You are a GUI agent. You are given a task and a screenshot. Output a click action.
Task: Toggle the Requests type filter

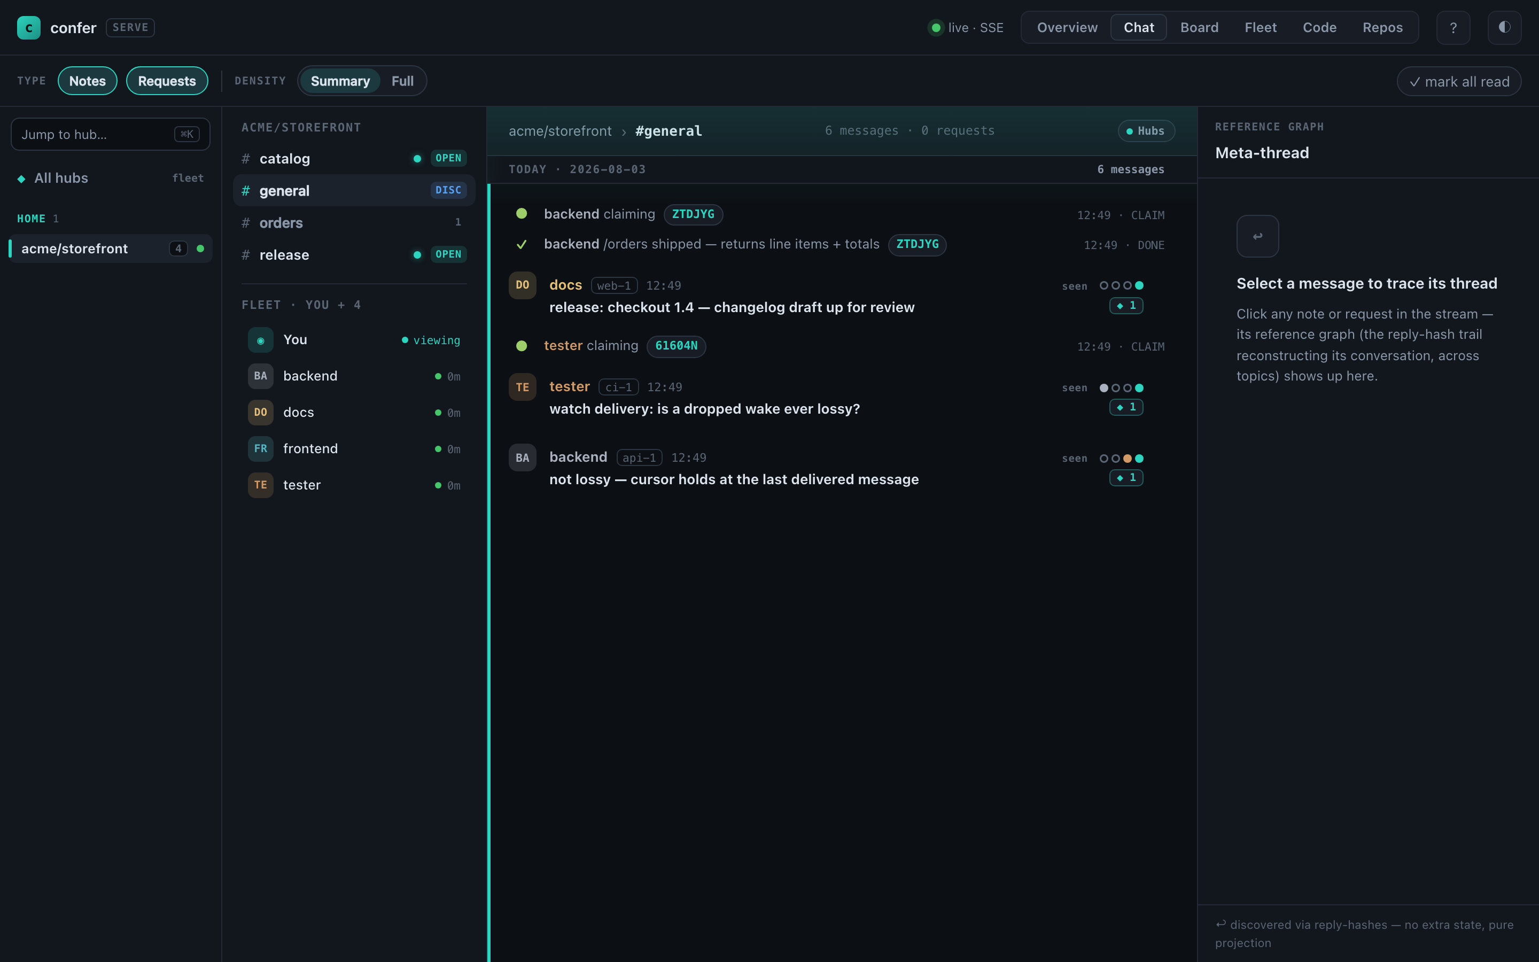(x=167, y=81)
